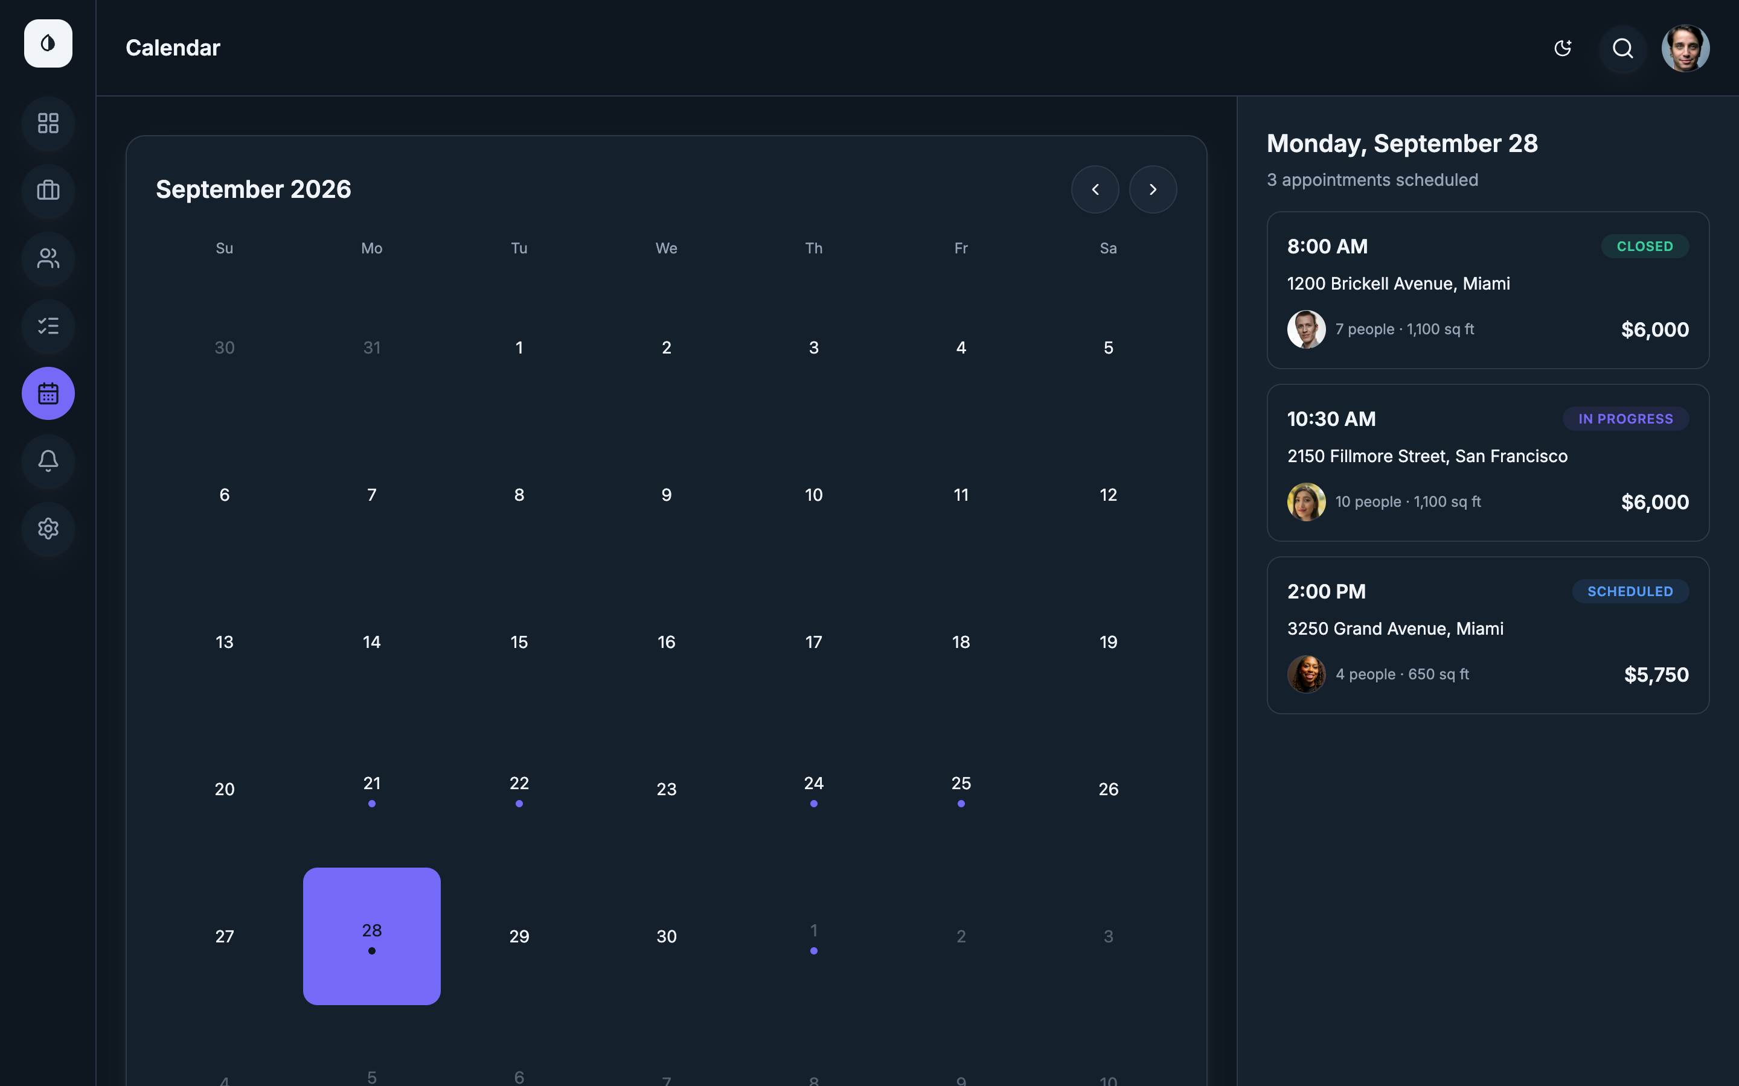
Task: Open the settings gear icon
Action: click(x=48, y=529)
